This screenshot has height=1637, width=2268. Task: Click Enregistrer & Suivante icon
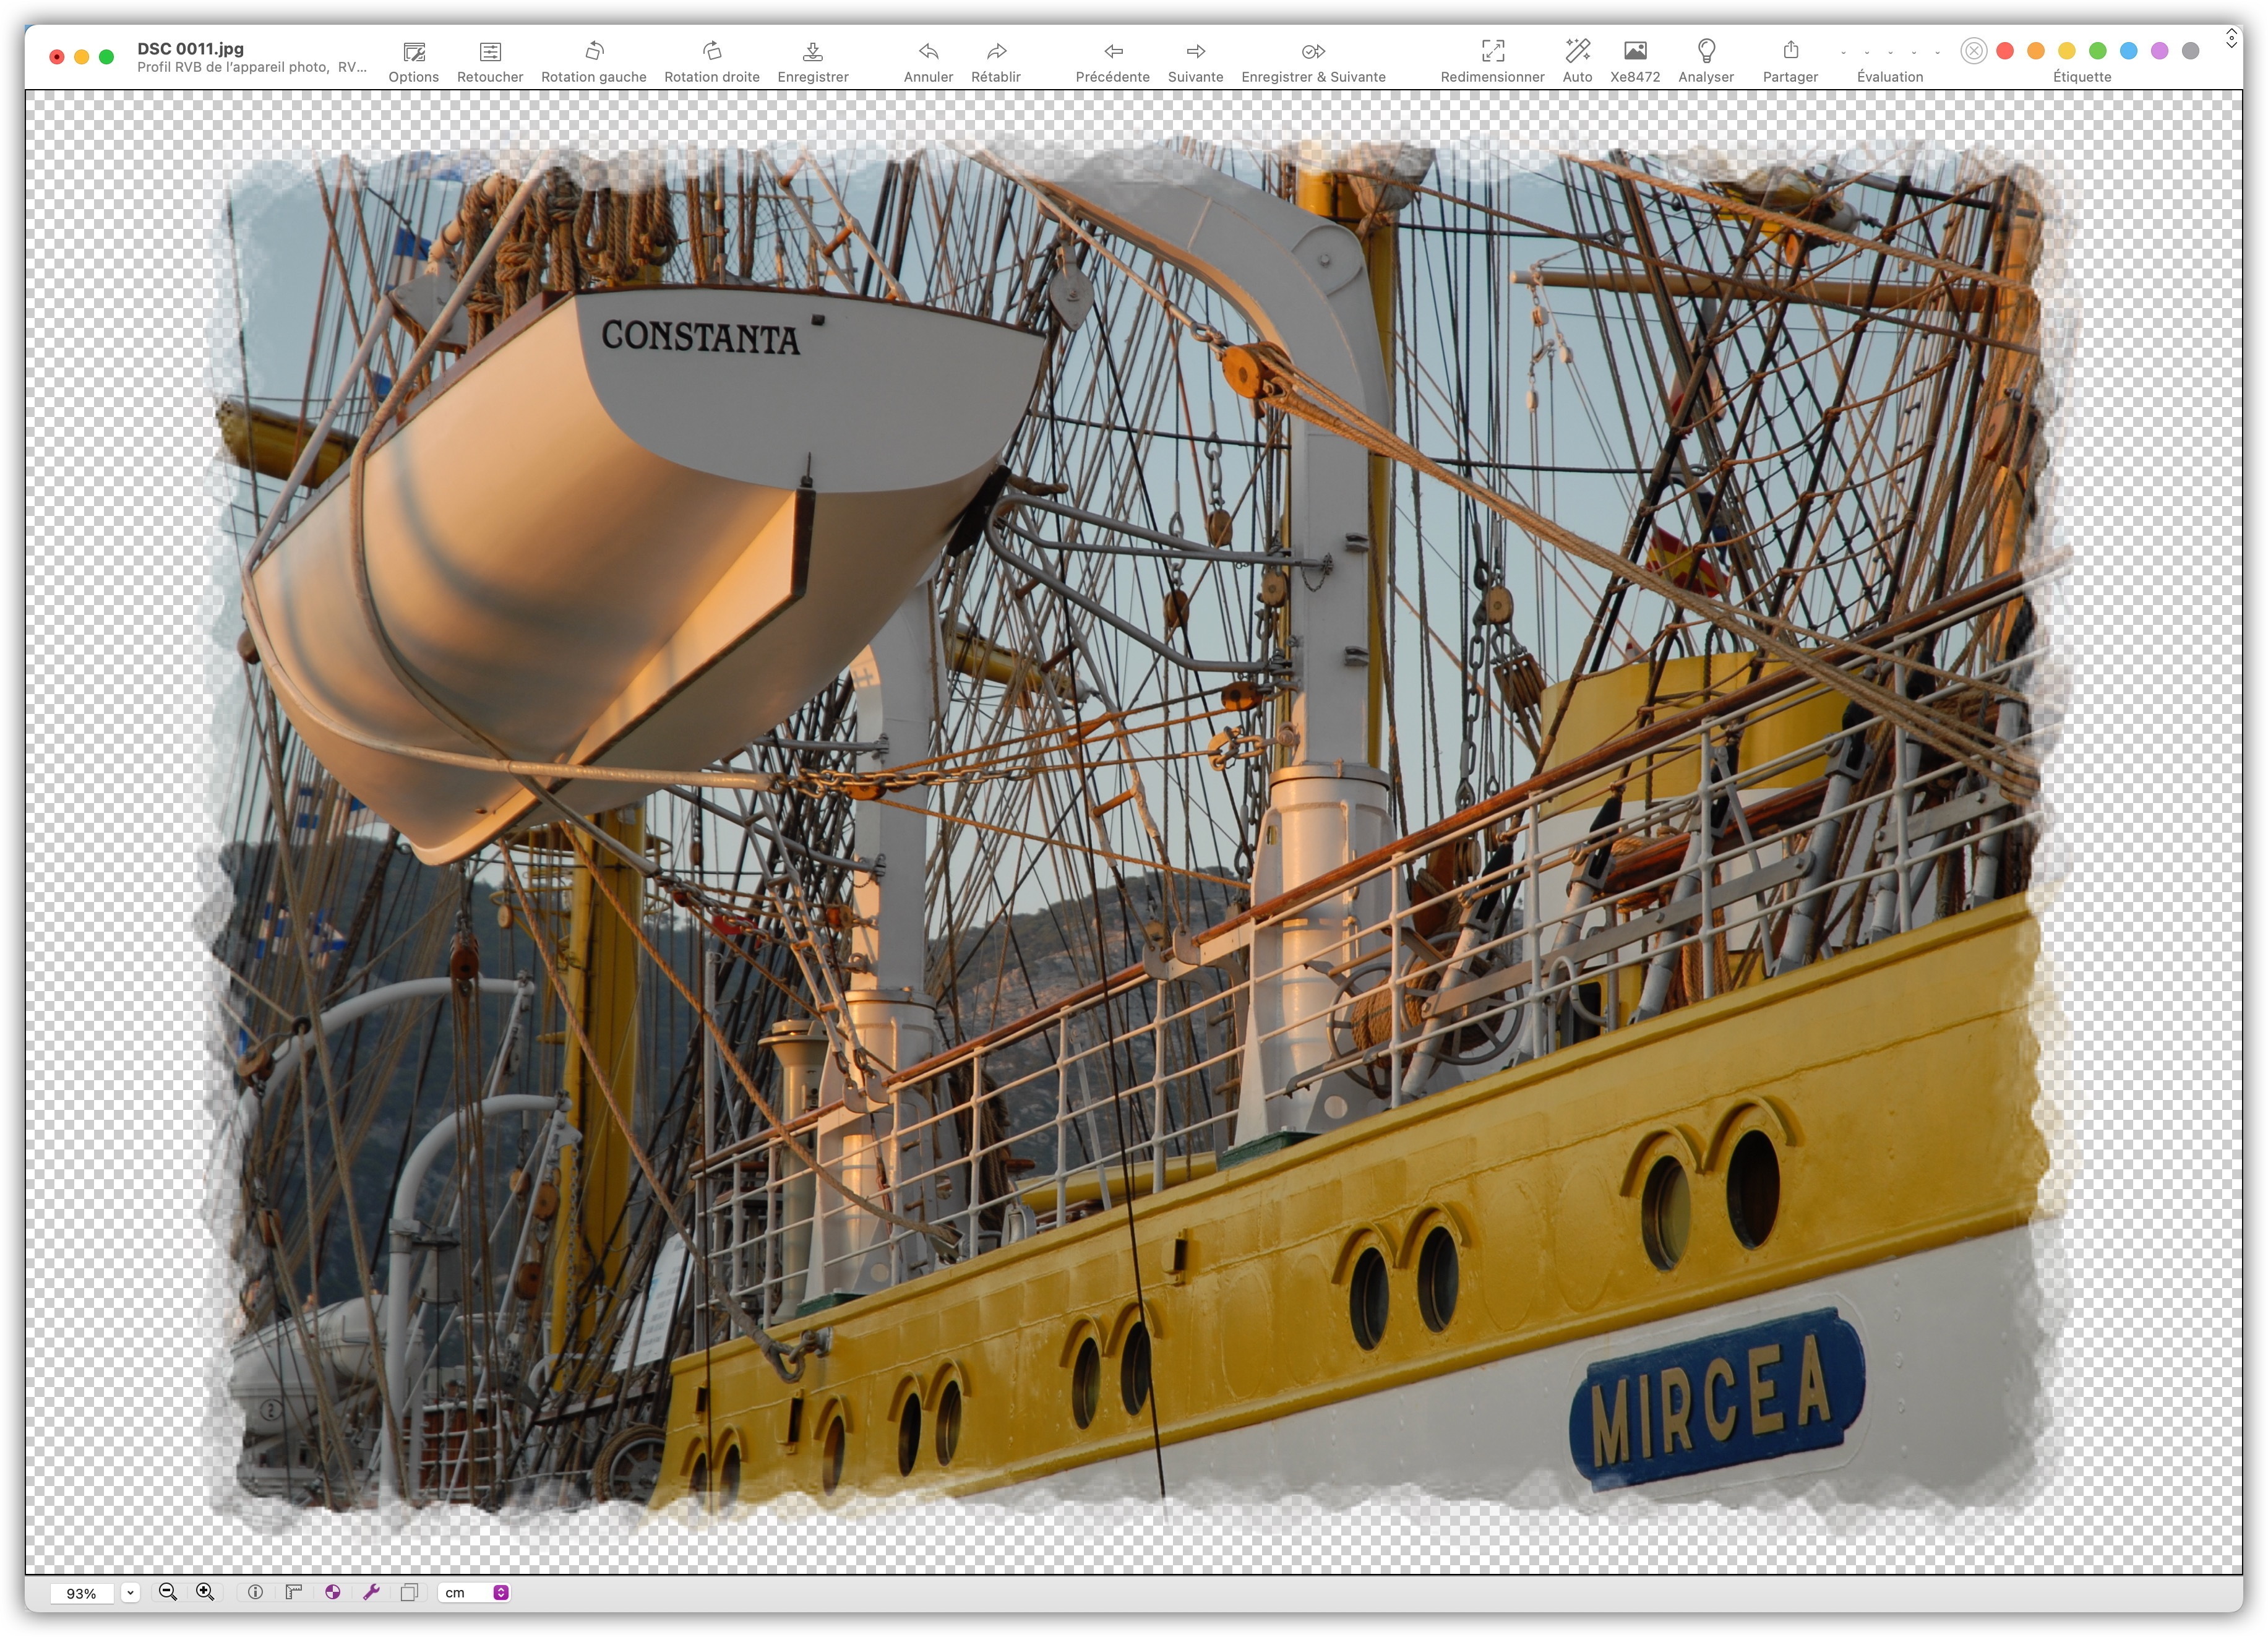[x=1313, y=51]
